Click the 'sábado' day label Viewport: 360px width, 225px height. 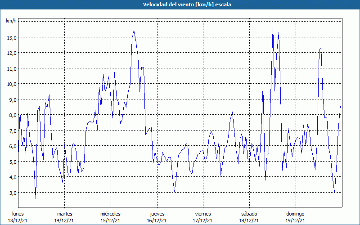(x=249, y=214)
